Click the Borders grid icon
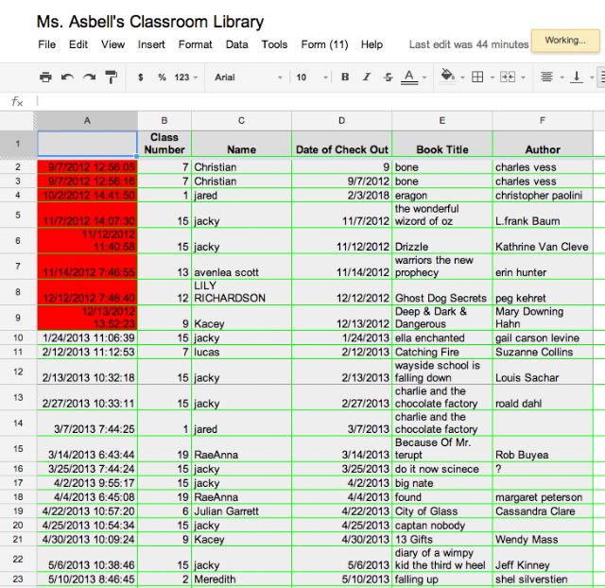The height and width of the screenshot is (588, 605). tap(477, 78)
